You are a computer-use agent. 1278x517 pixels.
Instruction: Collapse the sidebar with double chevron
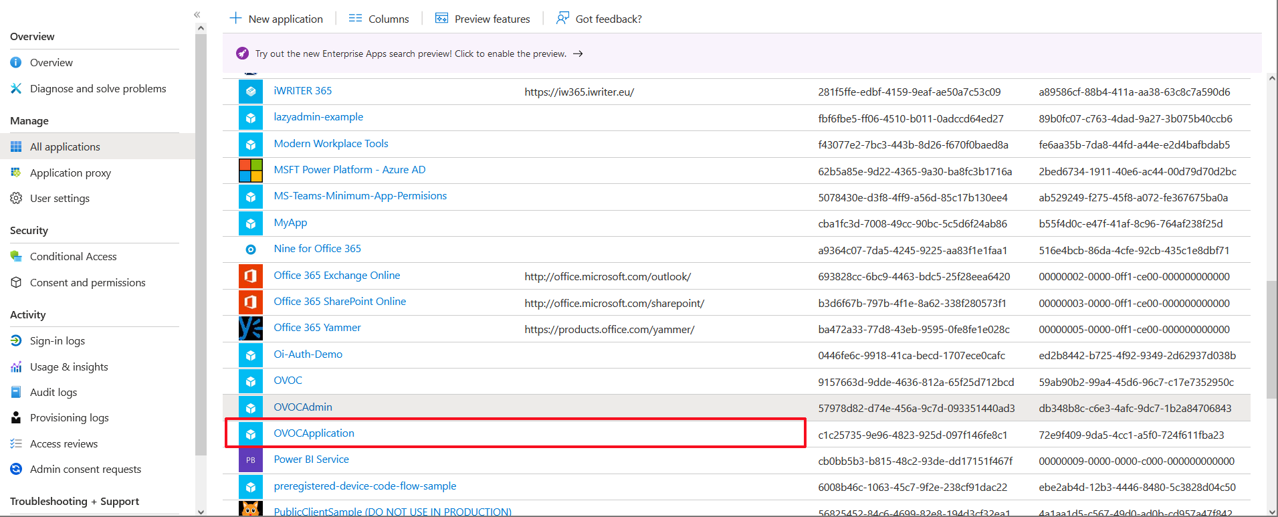pos(197,14)
